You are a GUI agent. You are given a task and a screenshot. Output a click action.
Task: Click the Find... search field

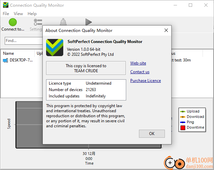(24, 41)
